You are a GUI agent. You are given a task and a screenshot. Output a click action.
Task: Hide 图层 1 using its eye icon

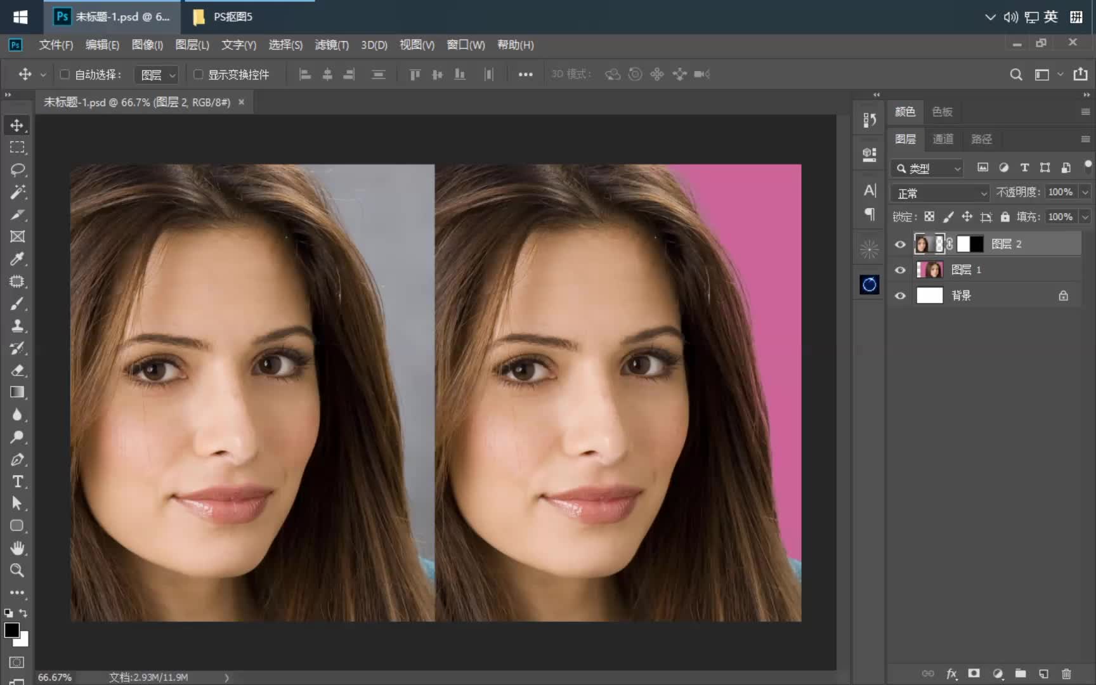[900, 270]
